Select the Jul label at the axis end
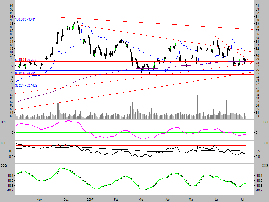The width and height of the screenshot is (269, 202). [x=242, y=200]
